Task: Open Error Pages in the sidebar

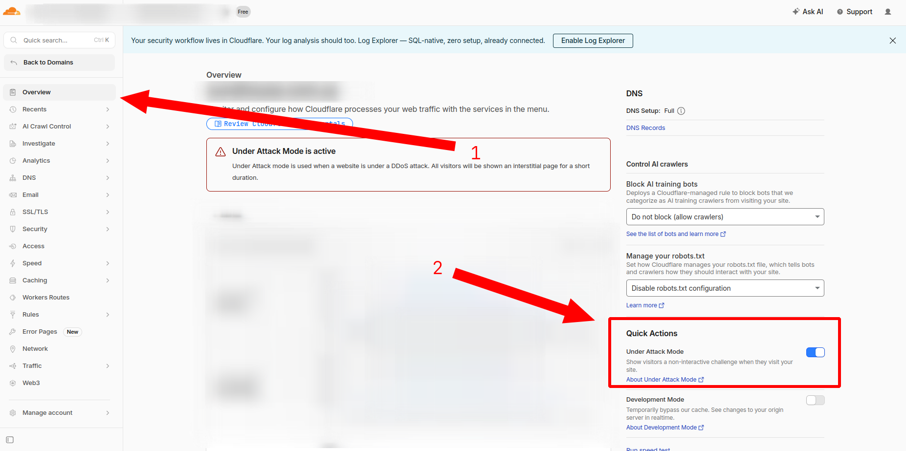Action: [x=60, y=332]
